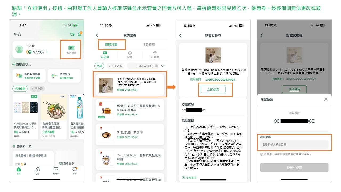The image size is (341, 192).
Task: Tap the 使用序號 code in 店家核銷 sheet
Action: (294, 121)
